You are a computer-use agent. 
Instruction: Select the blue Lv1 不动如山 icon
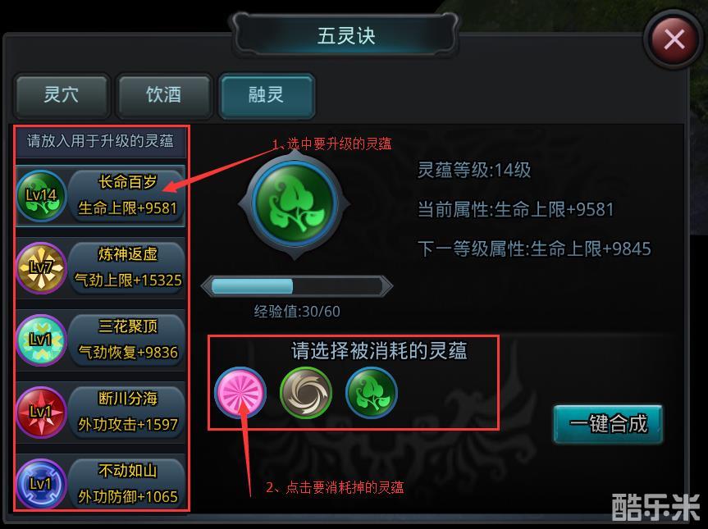point(41,485)
